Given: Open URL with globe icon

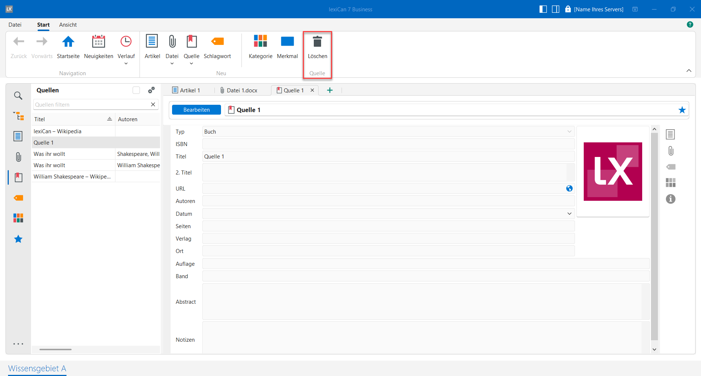Looking at the screenshot, I should tap(569, 188).
